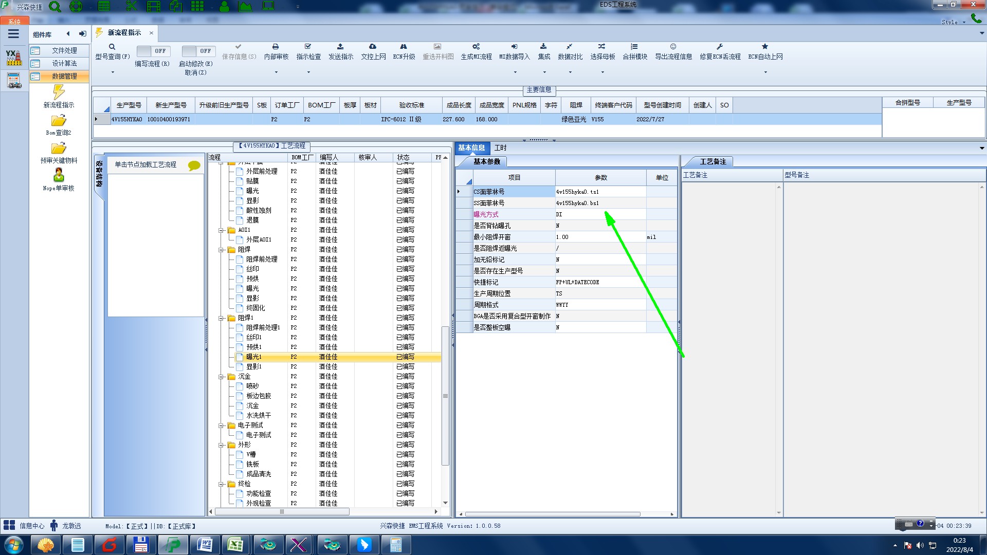The image size is (987, 555).
Task: Select the 设计算法 sidebar menu item
Action: [x=64, y=63]
